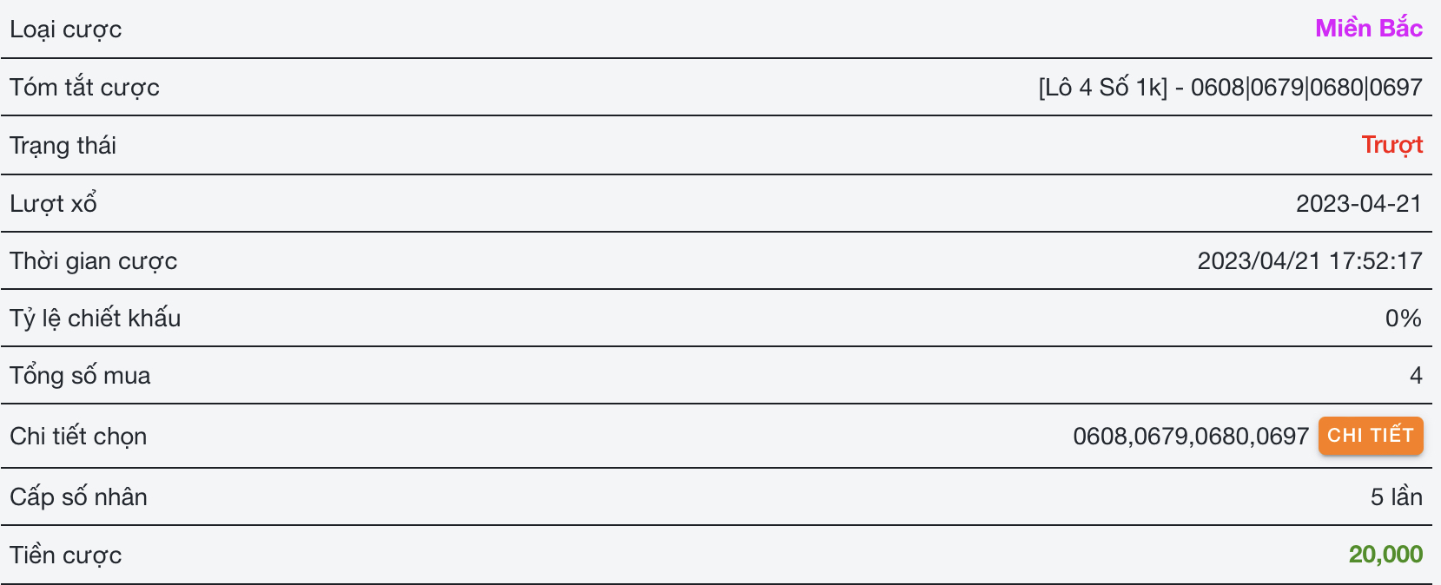This screenshot has height=585, width=1441.
Task: Click the total purchases value 4
Action: click(1416, 376)
